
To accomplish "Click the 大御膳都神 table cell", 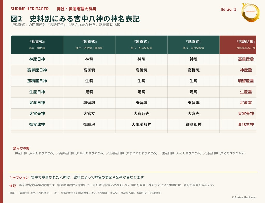I will 142,125.
